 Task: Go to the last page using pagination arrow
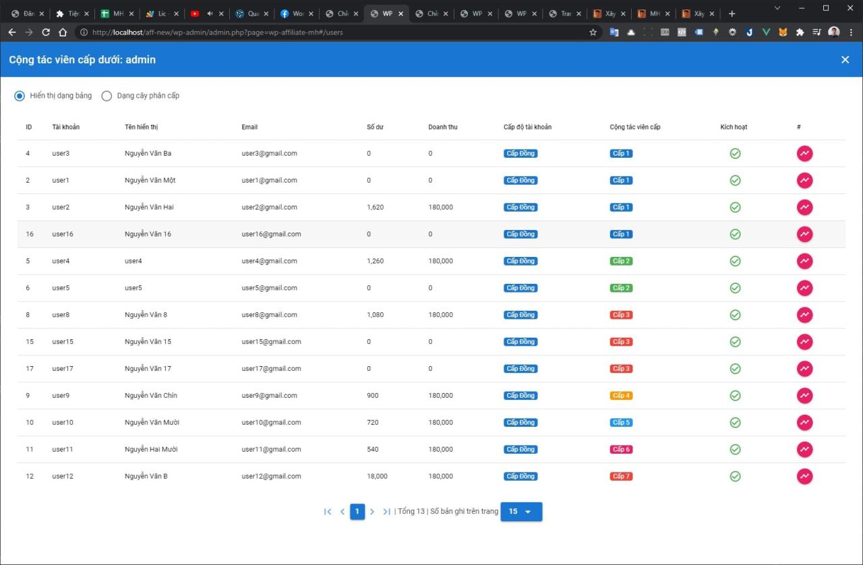tap(387, 512)
